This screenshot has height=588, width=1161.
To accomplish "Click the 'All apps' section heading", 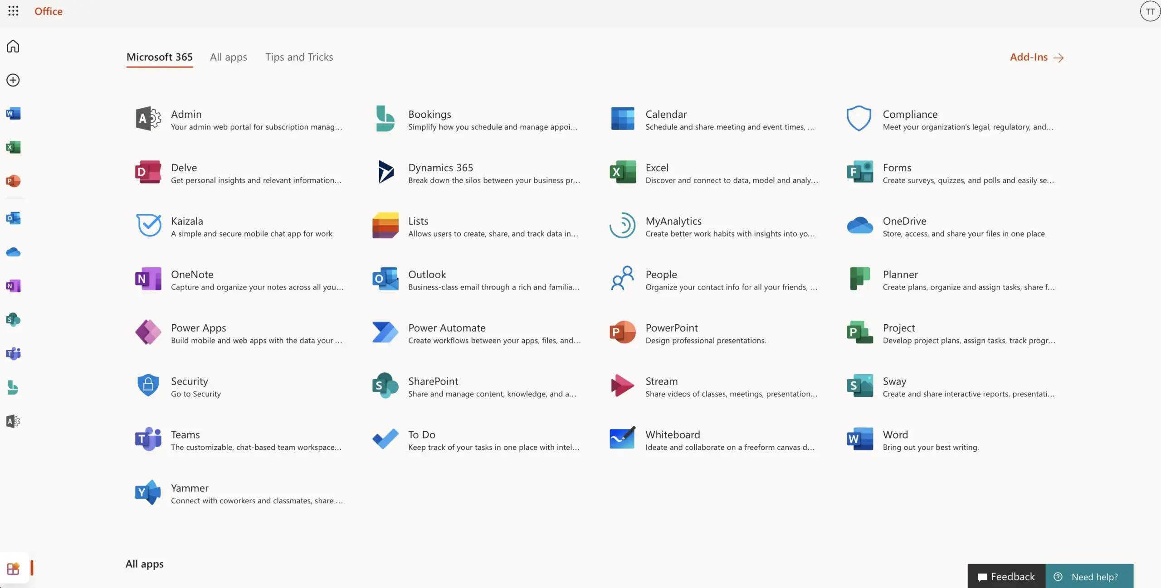I will pyautogui.click(x=145, y=564).
